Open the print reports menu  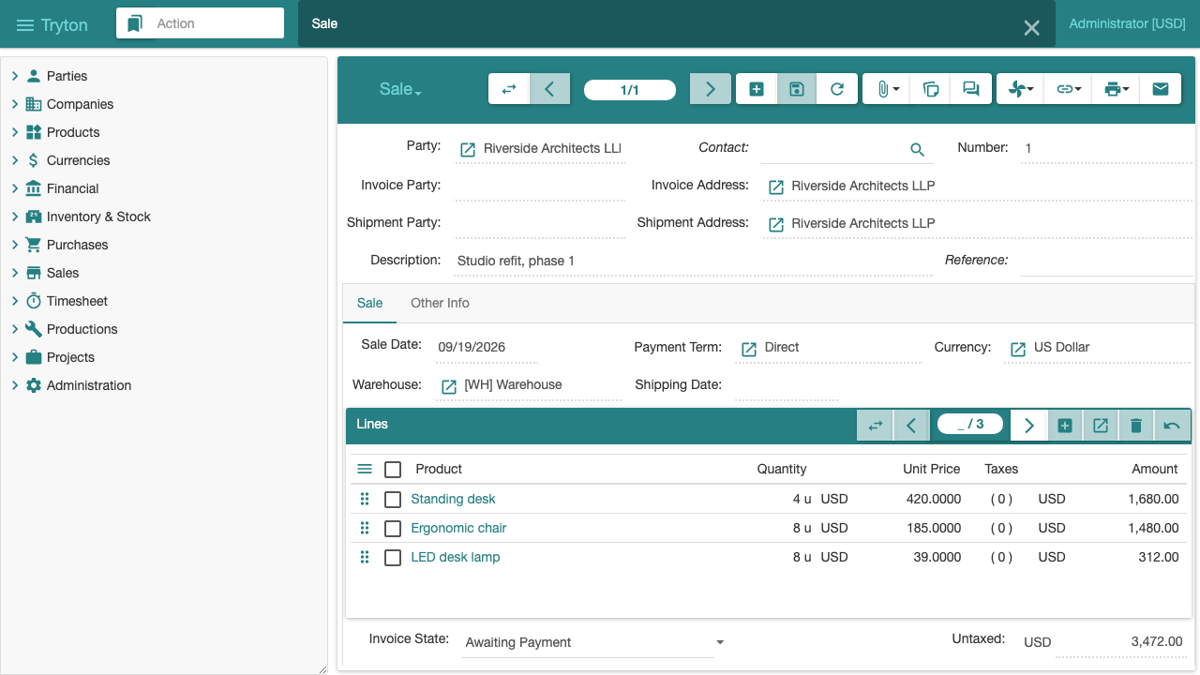[x=1116, y=89]
